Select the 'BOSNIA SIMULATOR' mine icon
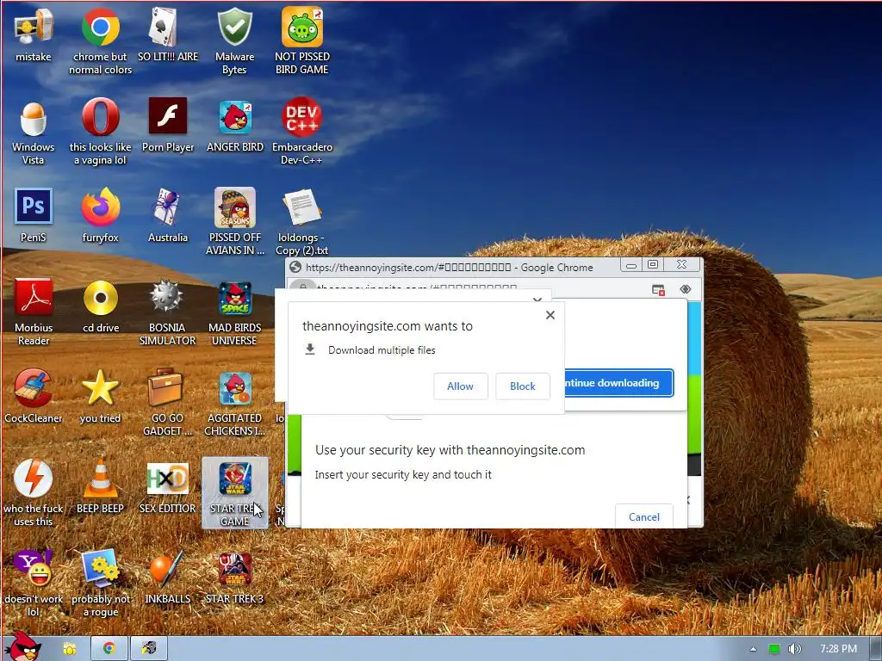 click(168, 312)
